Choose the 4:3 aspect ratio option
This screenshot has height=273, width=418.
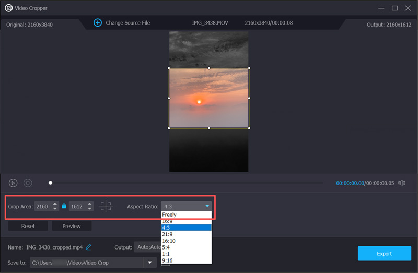pos(187,228)
